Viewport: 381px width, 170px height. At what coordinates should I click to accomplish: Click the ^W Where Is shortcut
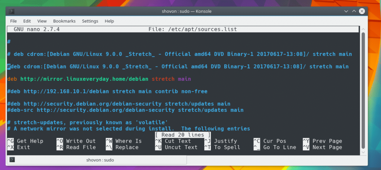[124, 141]
